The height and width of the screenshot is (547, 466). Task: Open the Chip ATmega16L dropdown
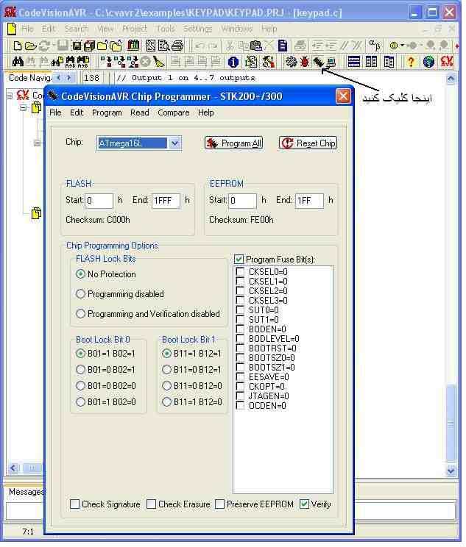point(174,143)
